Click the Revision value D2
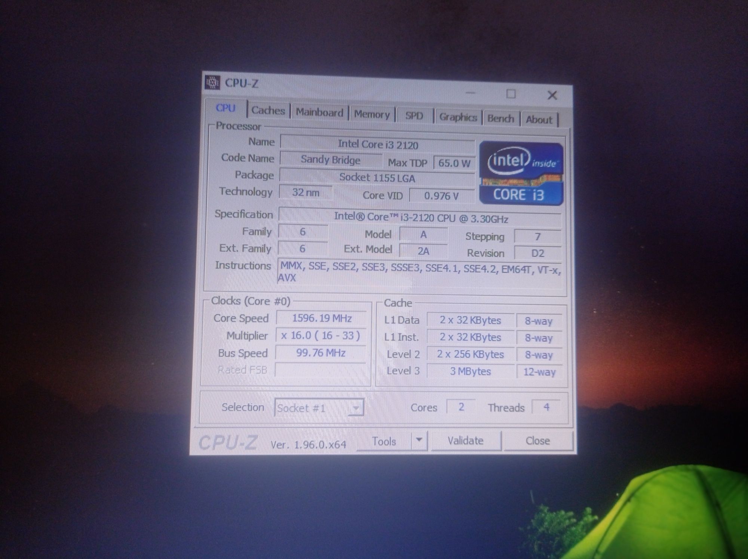 [x=538, y=253]
